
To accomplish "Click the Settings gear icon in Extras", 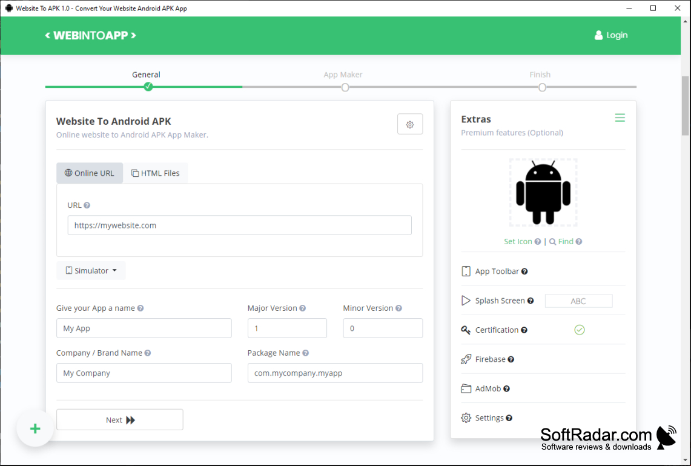I will [x=466, y=418].
